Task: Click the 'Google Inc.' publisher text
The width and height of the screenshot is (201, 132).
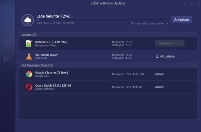Action: tap(42, 76)
